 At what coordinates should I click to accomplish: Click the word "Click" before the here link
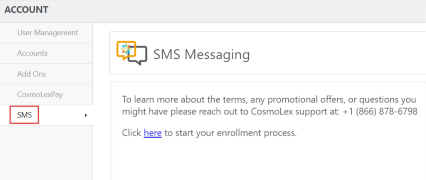point(132,133)
